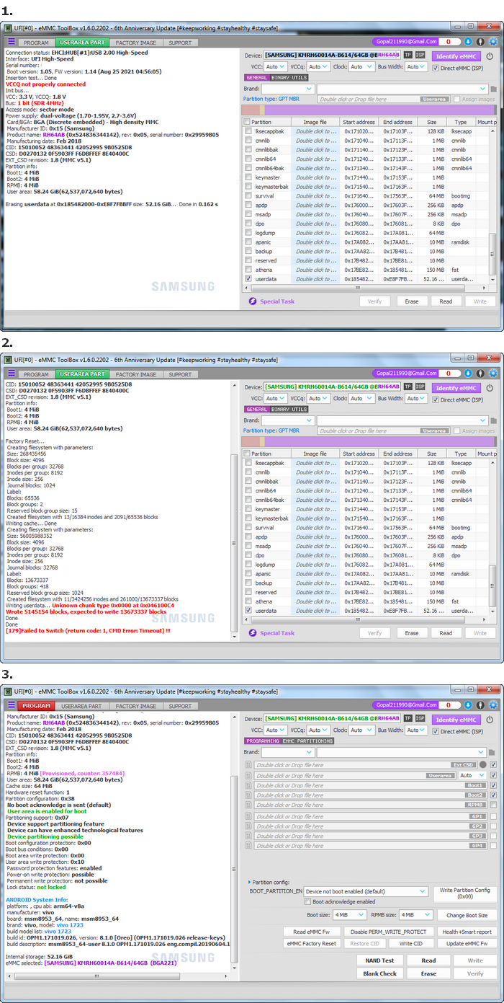This screenshot has width=504, height=1003.
Task: Click the log vertical scrollbar in the middle window
Action: (x=233, y=544)
